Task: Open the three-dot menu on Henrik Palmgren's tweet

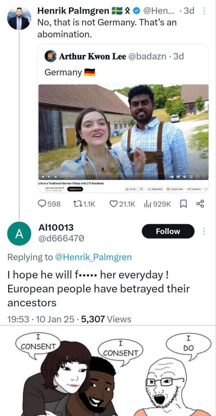Action: [x=204, y=11]
